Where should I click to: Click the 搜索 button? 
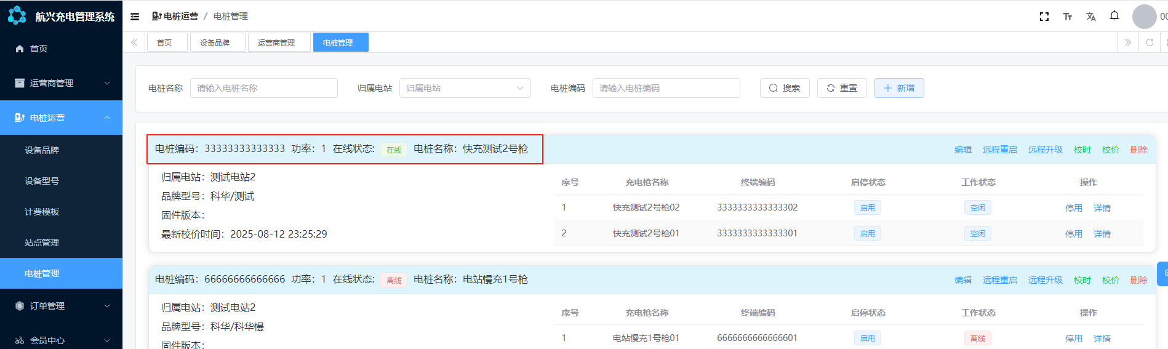(x=784, y=88)
